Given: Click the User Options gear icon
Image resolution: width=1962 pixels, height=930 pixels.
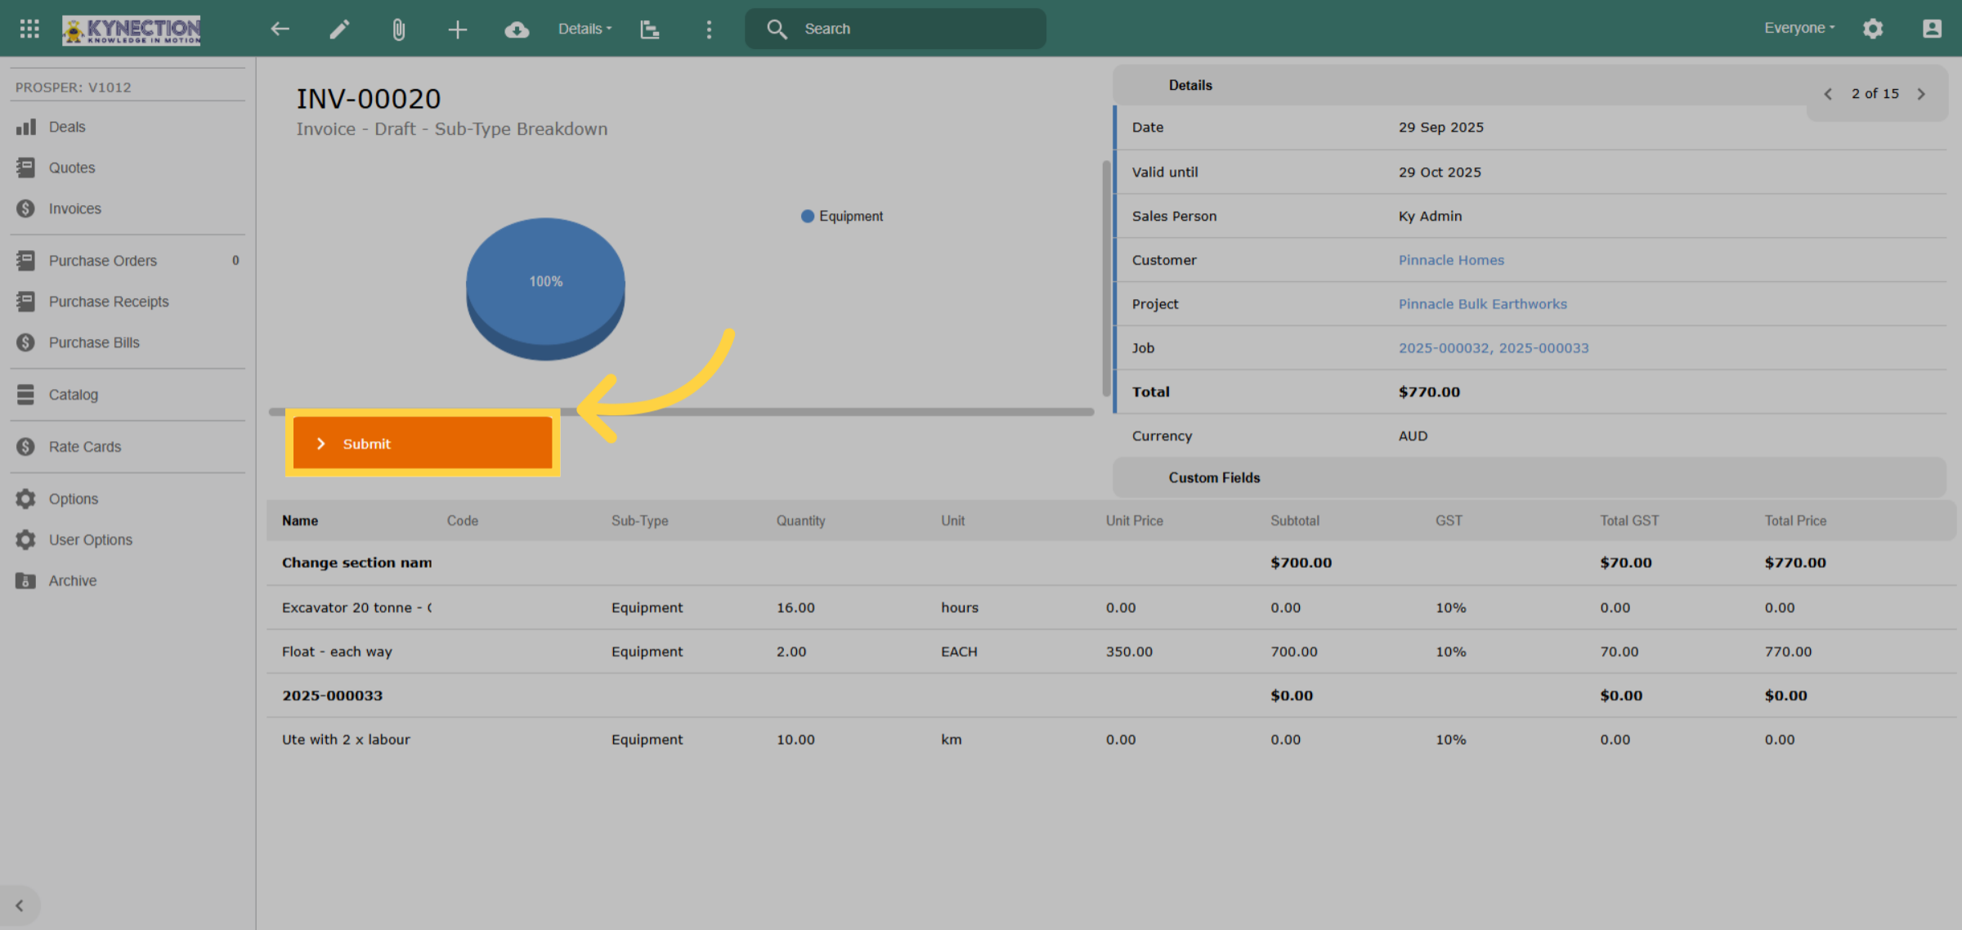Looking at the screenshot, I should pos(25,539).
